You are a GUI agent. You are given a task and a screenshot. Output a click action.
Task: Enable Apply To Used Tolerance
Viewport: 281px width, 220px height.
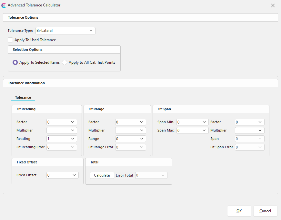(x=10, y=40)
